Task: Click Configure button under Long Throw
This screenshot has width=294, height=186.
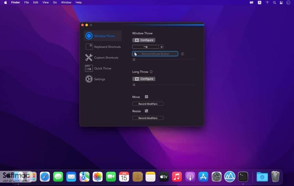Action: click(144, 79)
